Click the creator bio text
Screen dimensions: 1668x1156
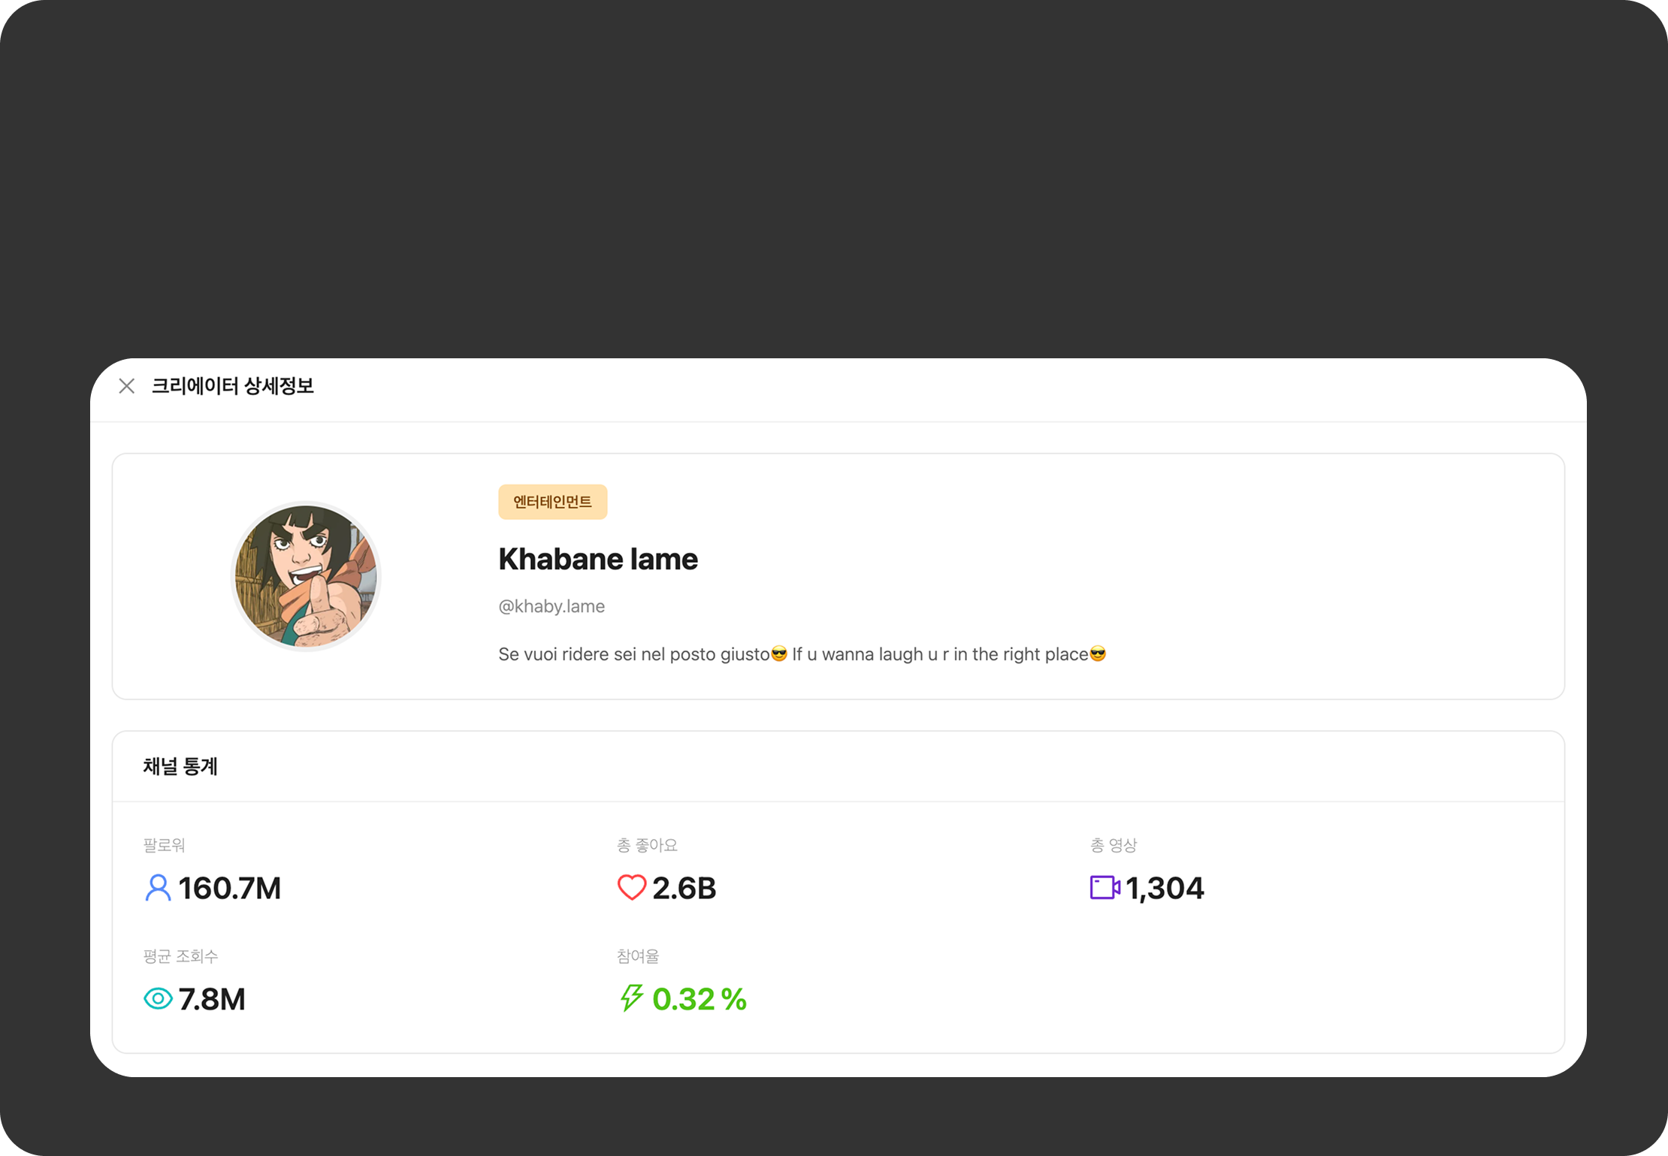[802, 654]
